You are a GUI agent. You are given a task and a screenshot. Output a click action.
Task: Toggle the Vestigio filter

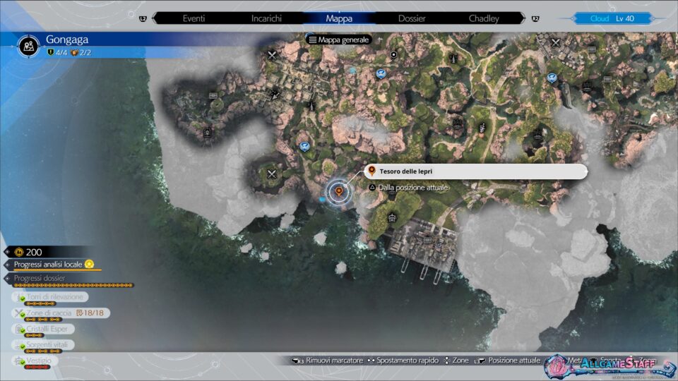(35, 361)
